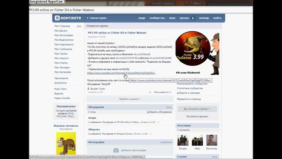Viewport: 282px width, 159px height.
Task: Click the VKontakte logo in header
Action: coord(68,18)
